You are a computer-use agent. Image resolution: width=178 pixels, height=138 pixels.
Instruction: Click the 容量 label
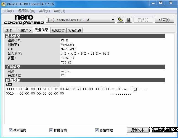[x=12, y=58]
